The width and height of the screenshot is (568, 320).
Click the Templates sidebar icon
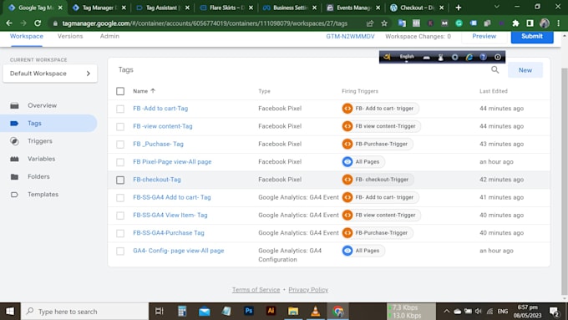14,194
